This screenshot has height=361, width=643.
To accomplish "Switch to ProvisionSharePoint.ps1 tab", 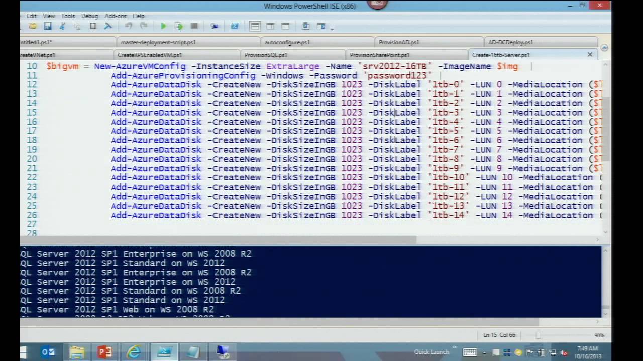I will click(407, 55).
